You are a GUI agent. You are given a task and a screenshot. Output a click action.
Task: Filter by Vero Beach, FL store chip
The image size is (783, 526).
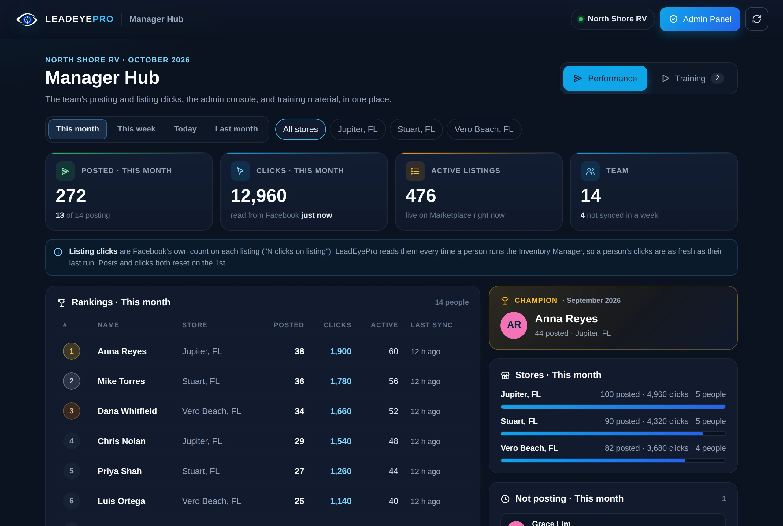coord(484,129)
